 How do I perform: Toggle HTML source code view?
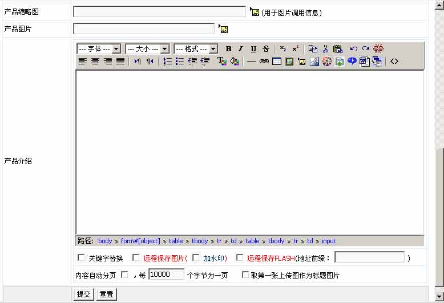394,61
